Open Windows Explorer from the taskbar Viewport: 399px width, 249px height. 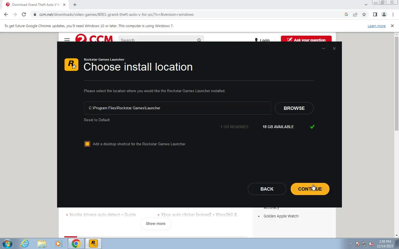click(42, 244)
